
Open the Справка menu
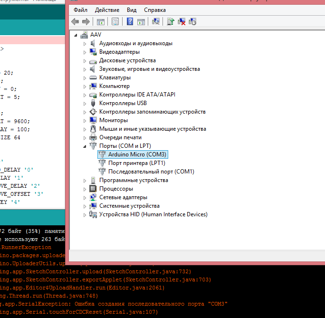[x=155, y=10]
